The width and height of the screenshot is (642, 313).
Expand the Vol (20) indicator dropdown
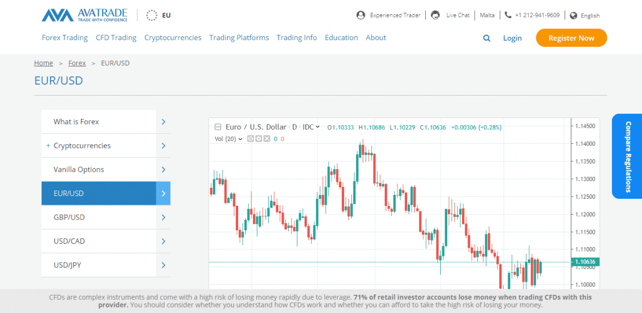(x=240, y=139)
